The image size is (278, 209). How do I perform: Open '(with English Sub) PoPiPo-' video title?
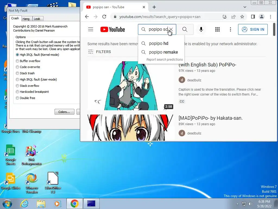[x=207, y=65]
